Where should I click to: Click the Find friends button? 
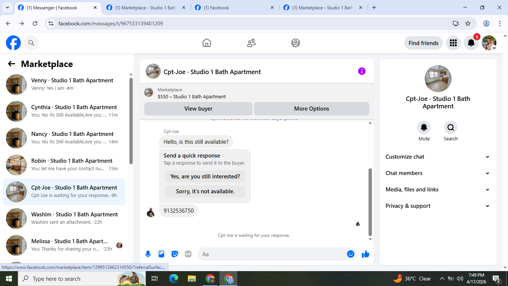424,43
